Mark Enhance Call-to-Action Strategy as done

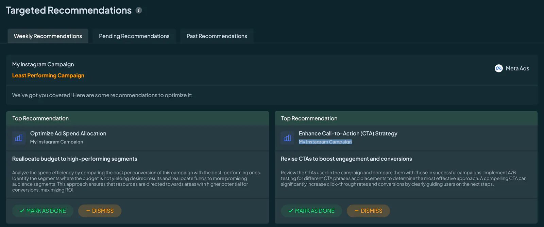point(311,211)
